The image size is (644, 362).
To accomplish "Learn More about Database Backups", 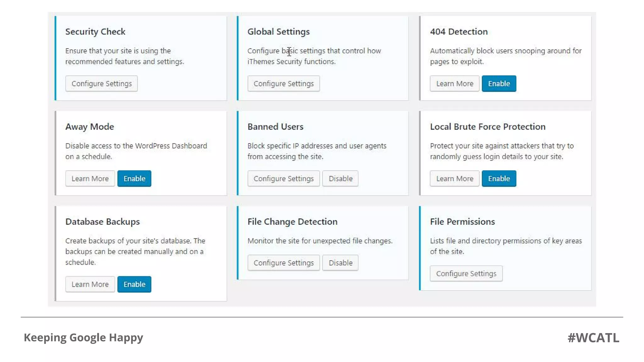I will tap(90, 284).
